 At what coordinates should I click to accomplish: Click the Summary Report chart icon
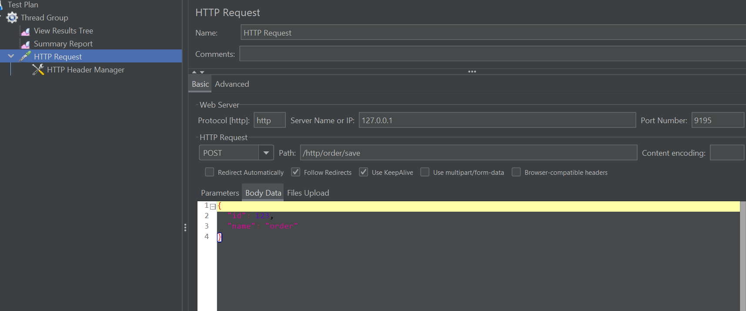(26, 44)
